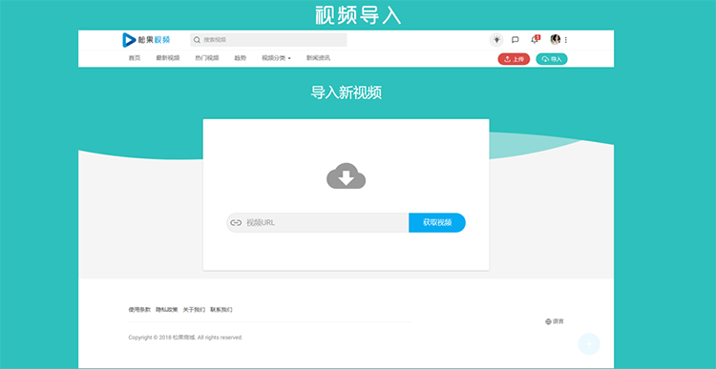
Task: Open the 新闻资讯 menu item
Action: tap(318, 58)
